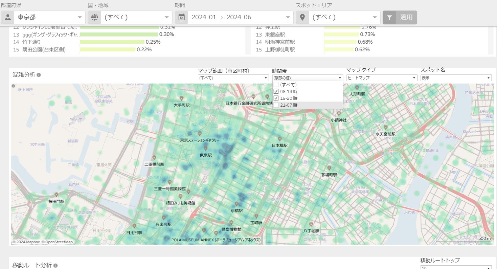Click the 日本橋駅 map pin
Viewport: 497px width, 269px height.
click(280, 139)
